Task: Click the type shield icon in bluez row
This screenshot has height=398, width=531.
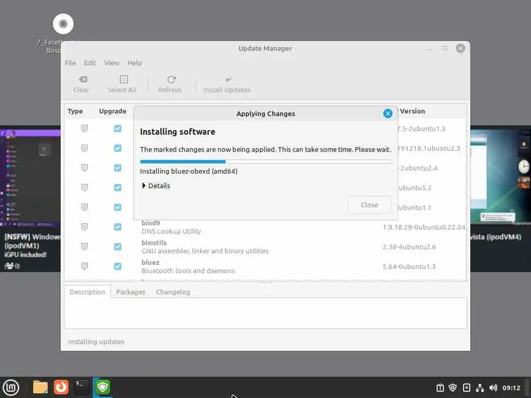Action: click(85, 266)
